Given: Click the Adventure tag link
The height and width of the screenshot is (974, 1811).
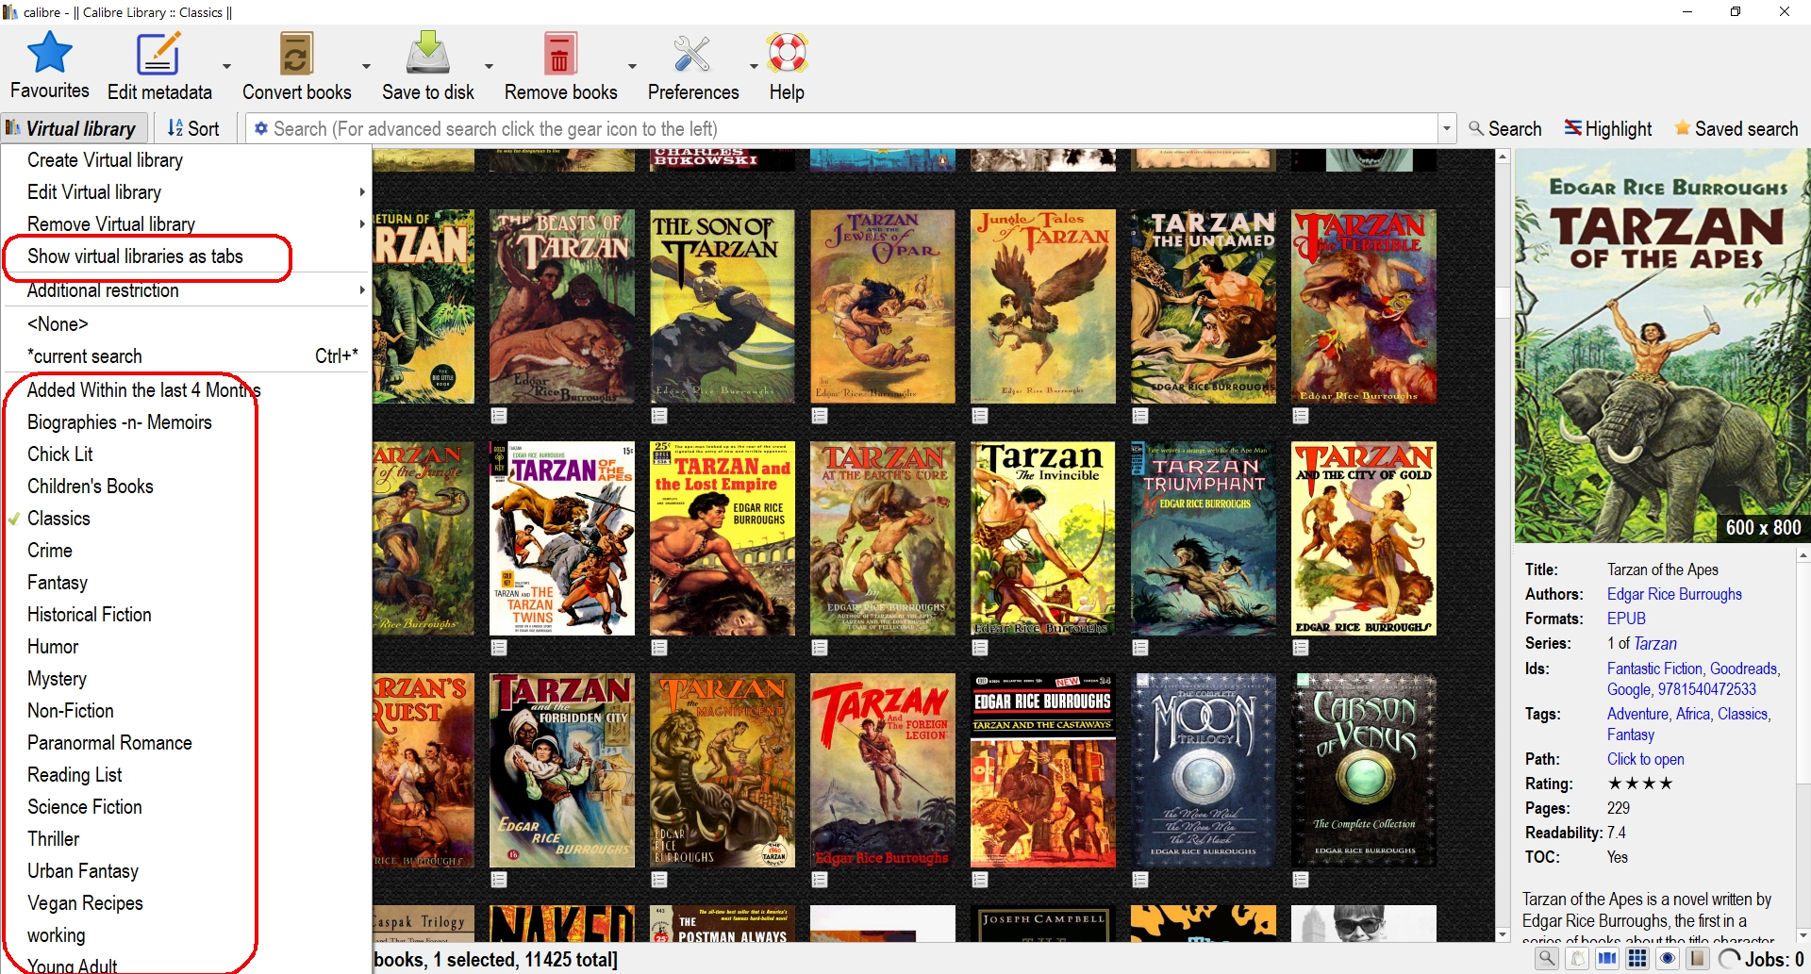Looking at the screenshot, I should point(1637,714).
